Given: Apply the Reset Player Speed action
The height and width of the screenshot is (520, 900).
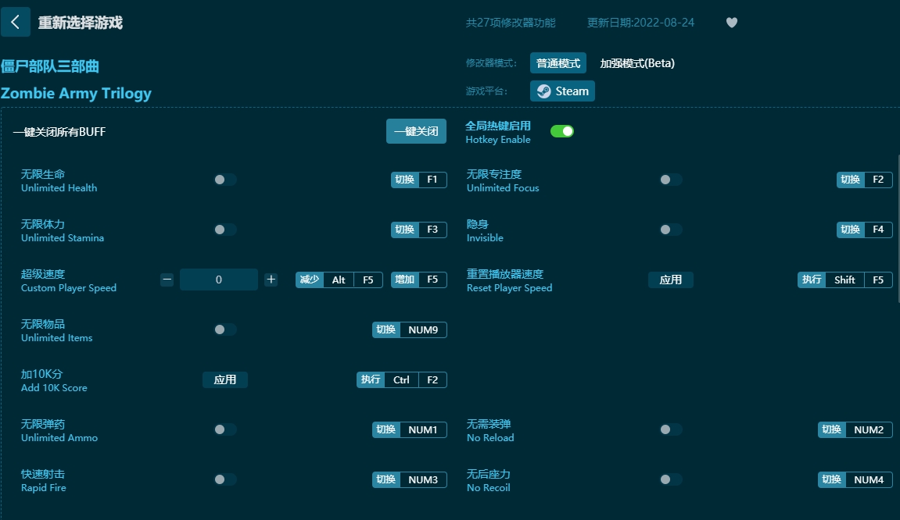Looking at the screenshot, I should click(671, 279).
